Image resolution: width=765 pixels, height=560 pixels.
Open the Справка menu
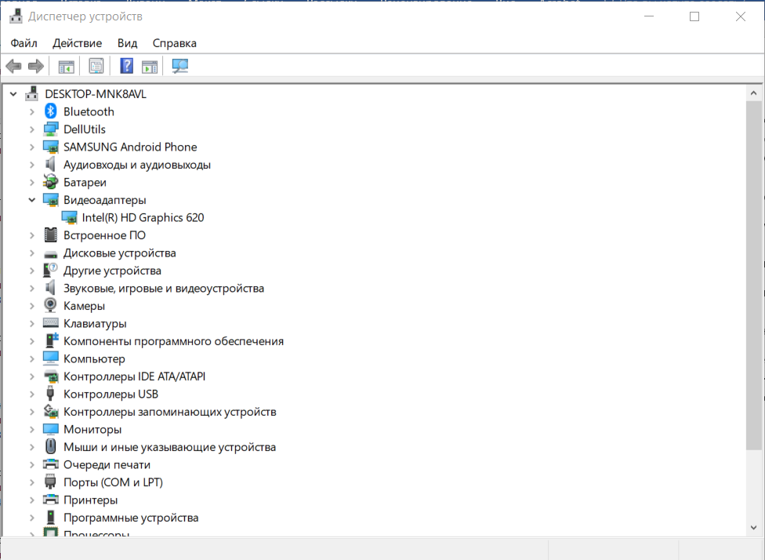point(175,43)
